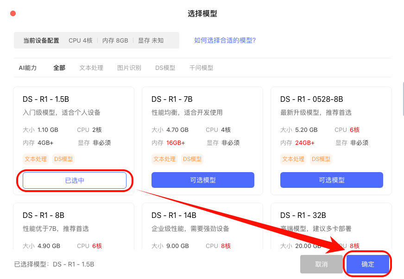Click the 9.00 GB size value

[177, 246]
